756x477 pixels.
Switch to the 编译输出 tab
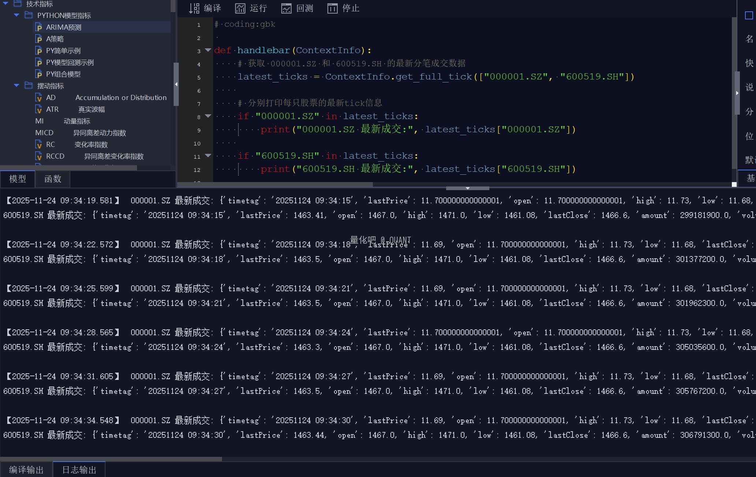tap(26, 470)
